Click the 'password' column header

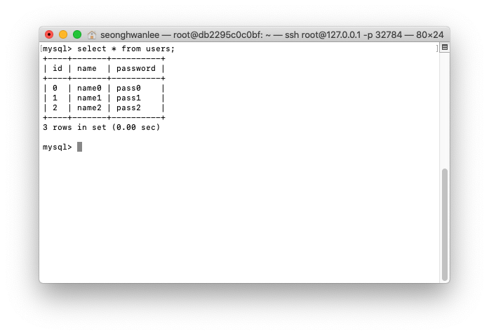coord(136,68)
